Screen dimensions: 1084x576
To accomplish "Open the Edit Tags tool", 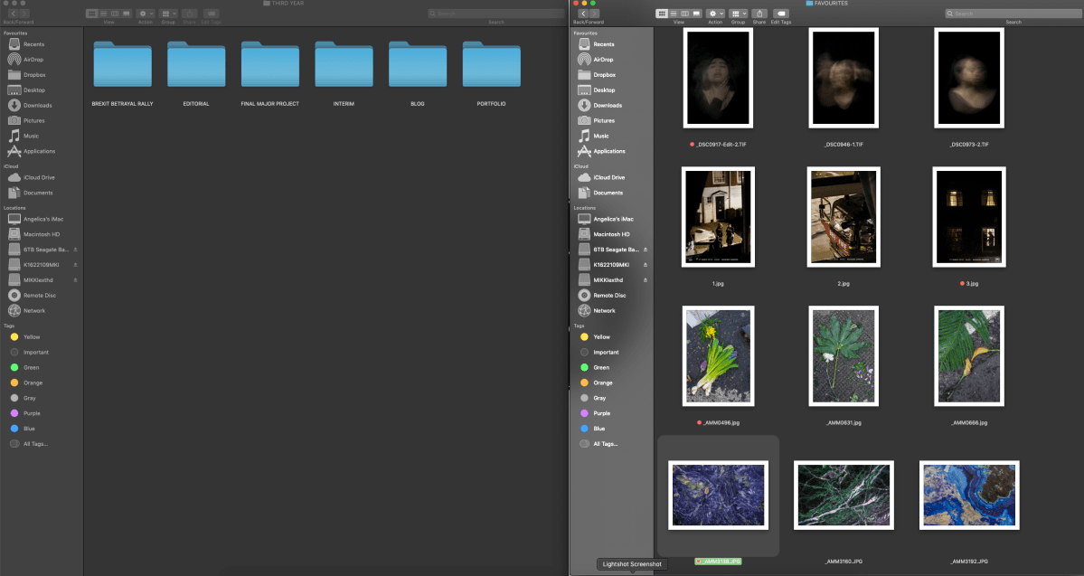I will pos(782,14).
